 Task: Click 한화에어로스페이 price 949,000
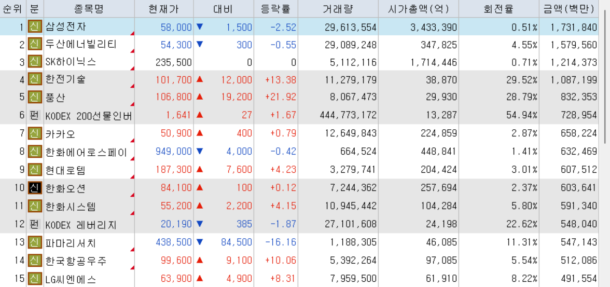173,152
